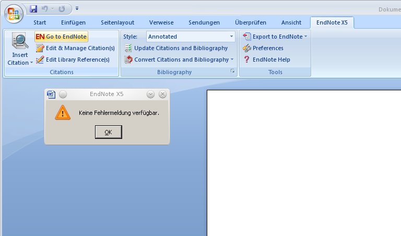Expand the Export to EndNote dropdown arrow

[305, 37]
